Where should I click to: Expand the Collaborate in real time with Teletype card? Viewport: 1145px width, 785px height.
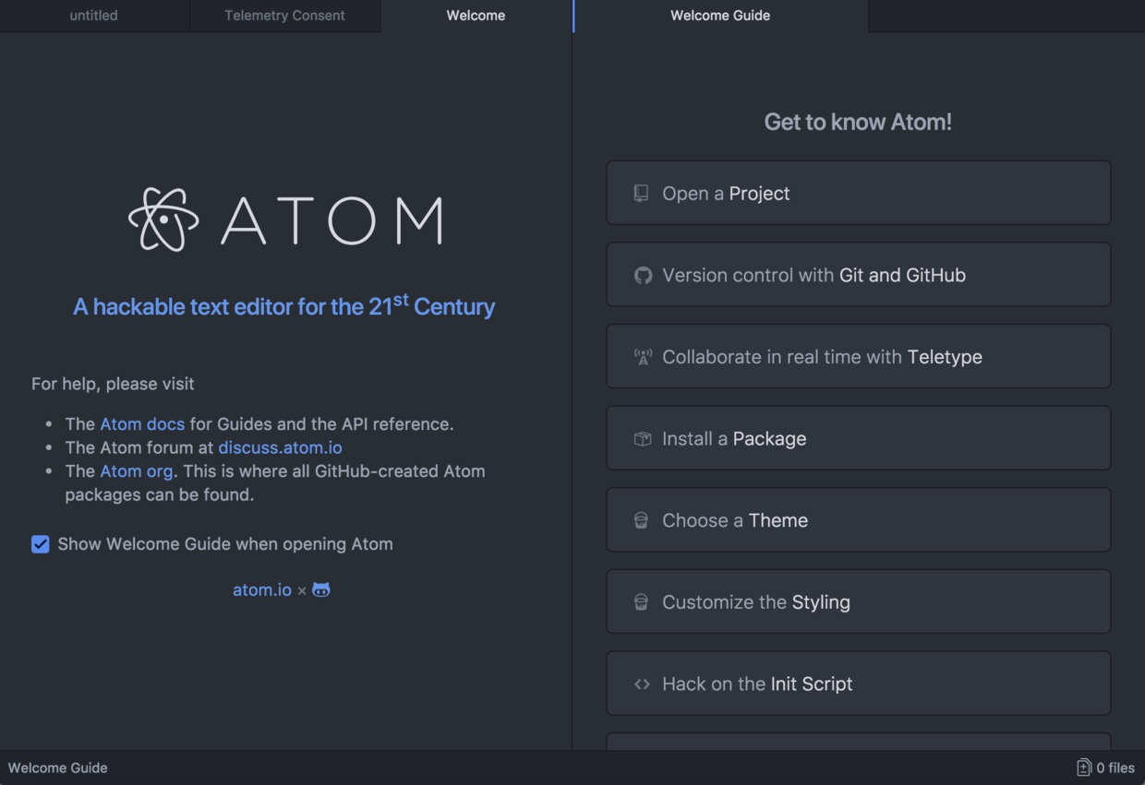(858, 357)
